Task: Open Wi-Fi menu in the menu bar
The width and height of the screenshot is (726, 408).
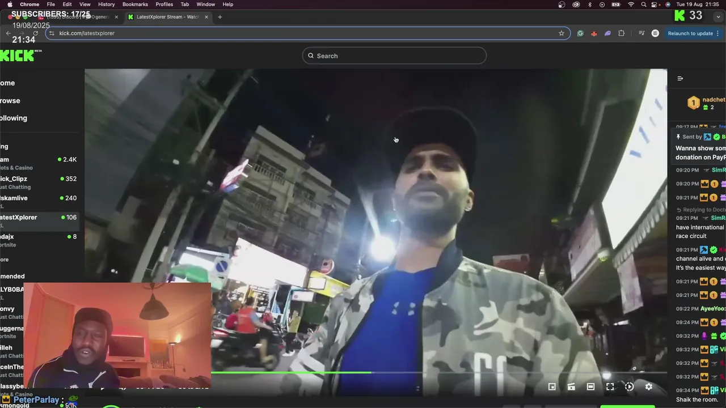Action: pyautogui.click(x=631, y=5)
